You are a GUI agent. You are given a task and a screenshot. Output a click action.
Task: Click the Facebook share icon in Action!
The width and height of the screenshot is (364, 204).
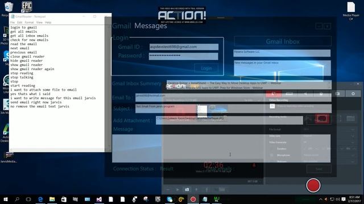click(206, 190)
